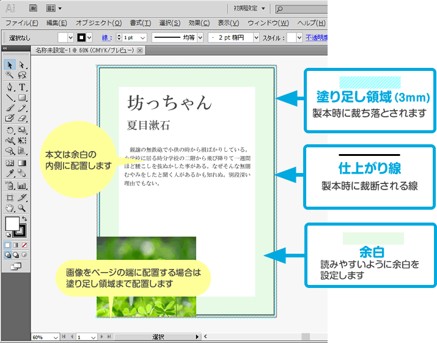Select the Direct Selection tool

click(x=22, y=65)
